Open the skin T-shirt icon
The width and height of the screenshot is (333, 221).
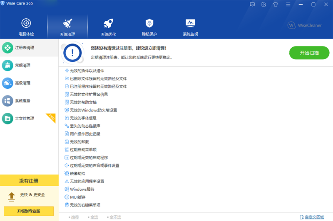(x=275, y=5)
